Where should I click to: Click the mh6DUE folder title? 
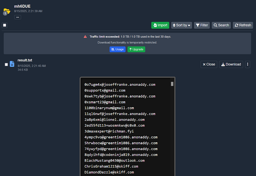[x=22, y=6]
